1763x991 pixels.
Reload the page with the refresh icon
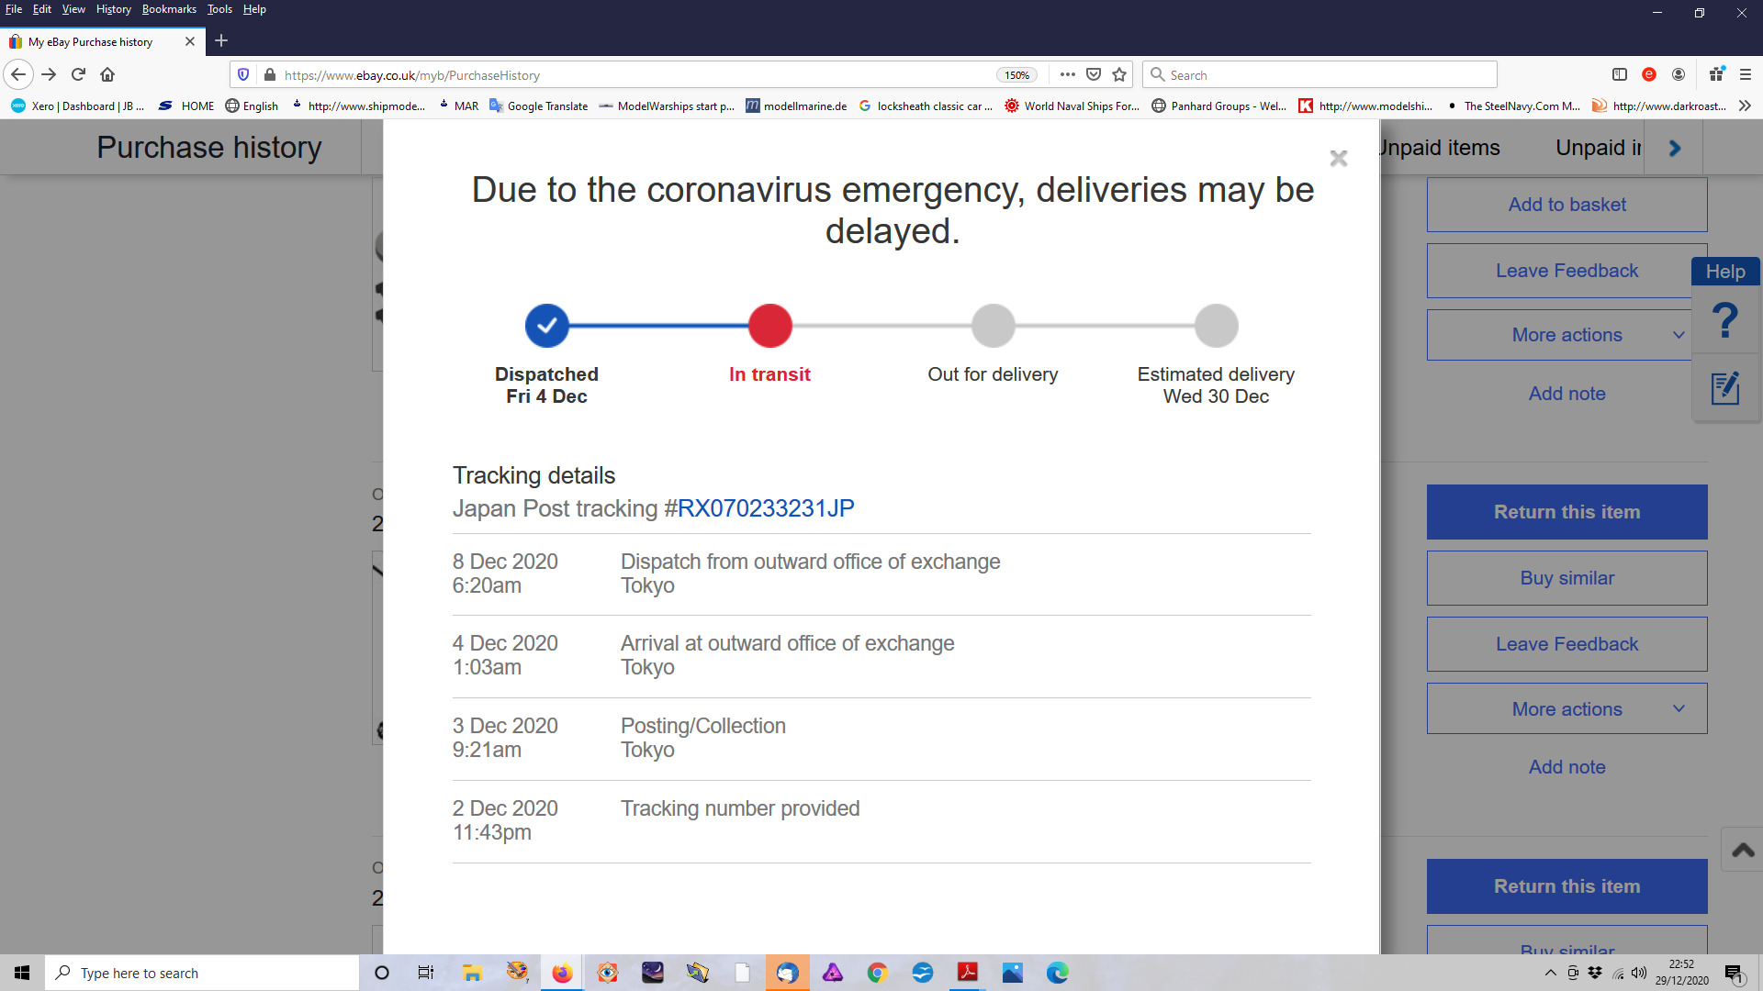[79, 74]
